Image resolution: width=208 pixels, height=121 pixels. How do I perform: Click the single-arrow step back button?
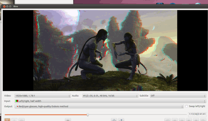pyautogui.click(x=182, y=120)
